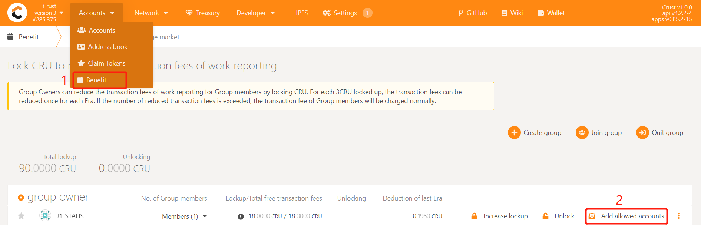Click the Settings notification badge
The height and width of the screenshot is (225, 701).
click(367, 13)
